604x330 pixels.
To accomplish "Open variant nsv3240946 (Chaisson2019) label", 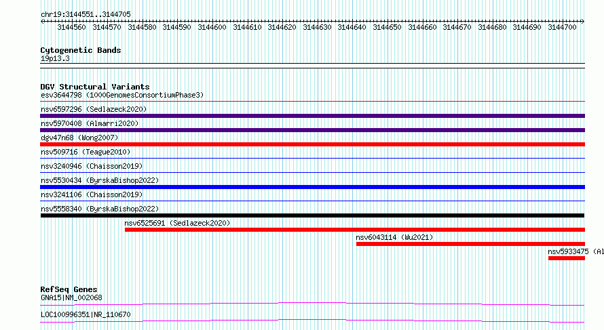I will (92, 166).
